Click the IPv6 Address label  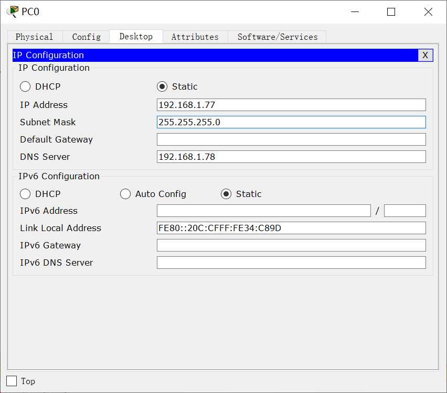49,211
